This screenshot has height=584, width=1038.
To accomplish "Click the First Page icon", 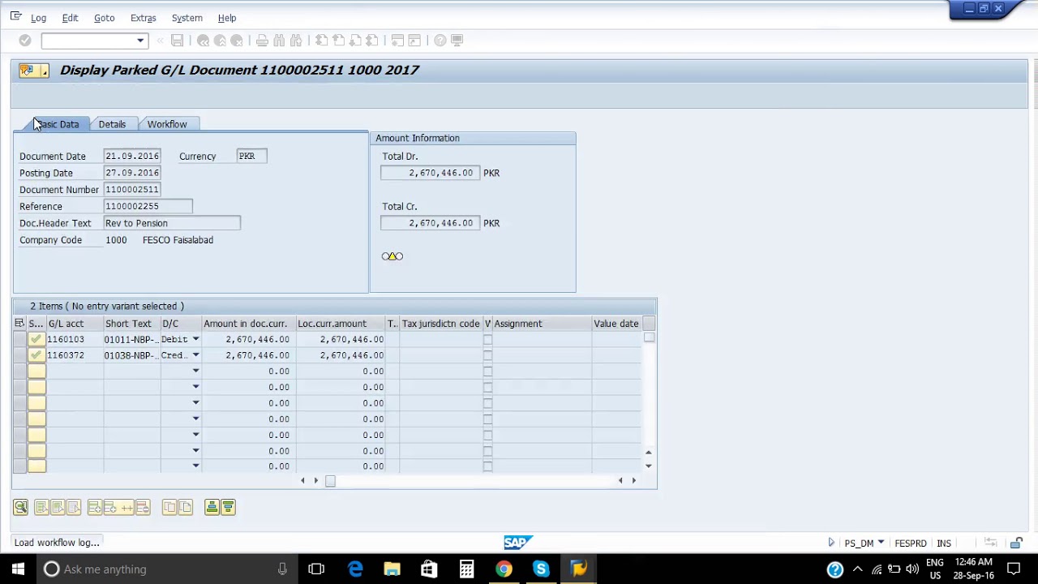I will click(322, 40).
